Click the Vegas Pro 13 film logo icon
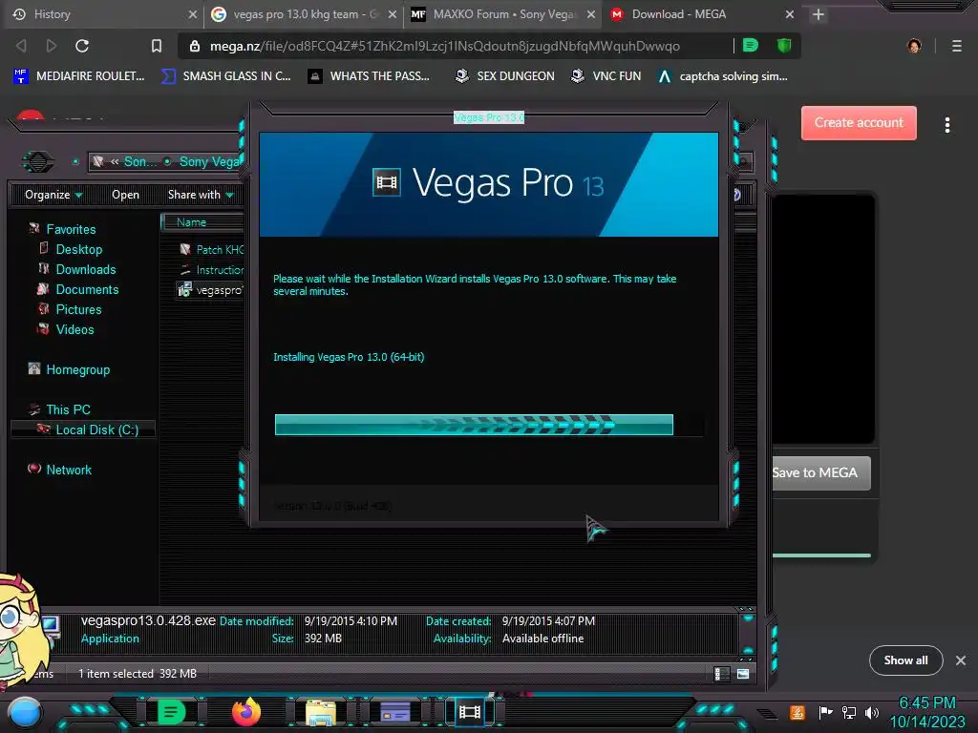 pyautogui.click(x=387, y=182)
